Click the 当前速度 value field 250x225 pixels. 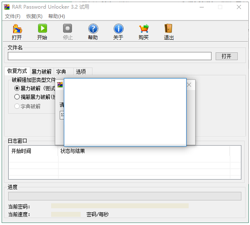tap(66, 214)
